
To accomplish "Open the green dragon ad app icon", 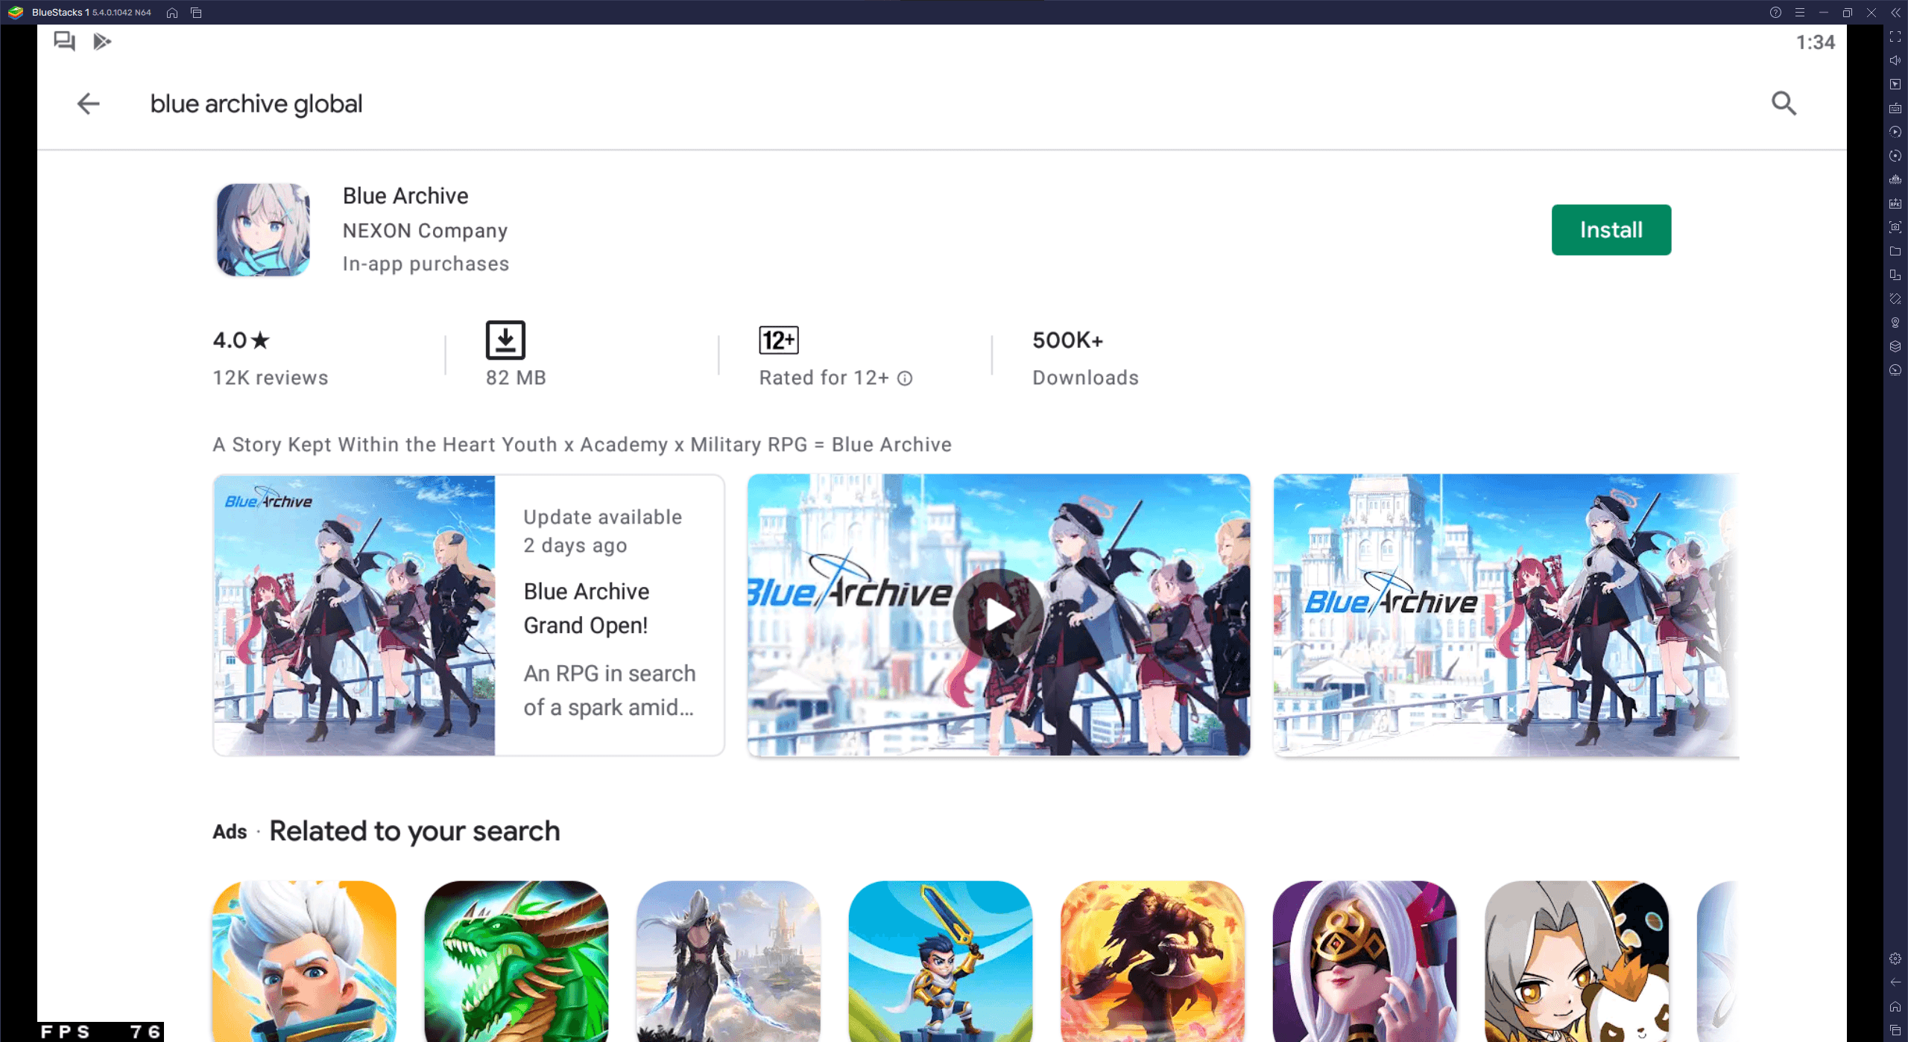I will [x=517, y=962].
